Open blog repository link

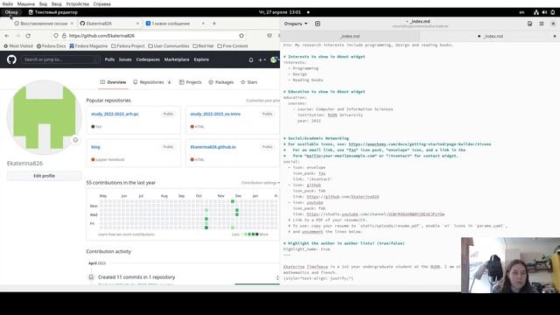[95, 147]
